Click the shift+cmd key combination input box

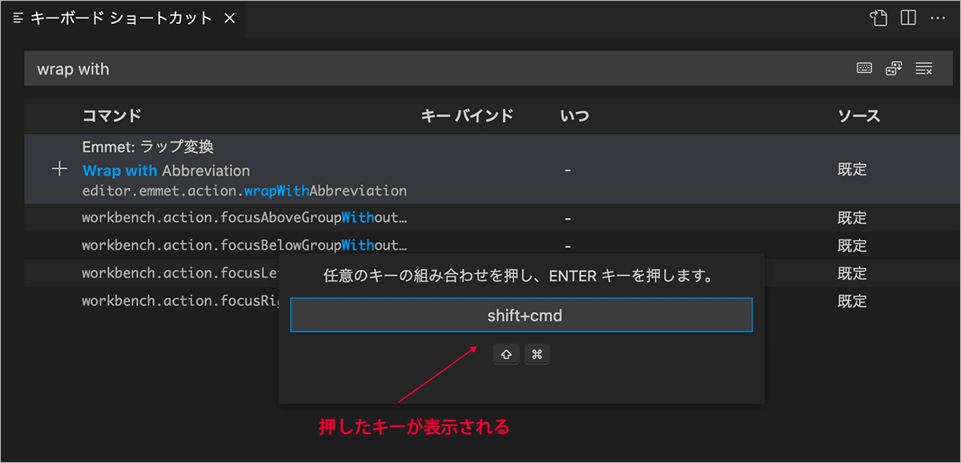click(521, 315)
